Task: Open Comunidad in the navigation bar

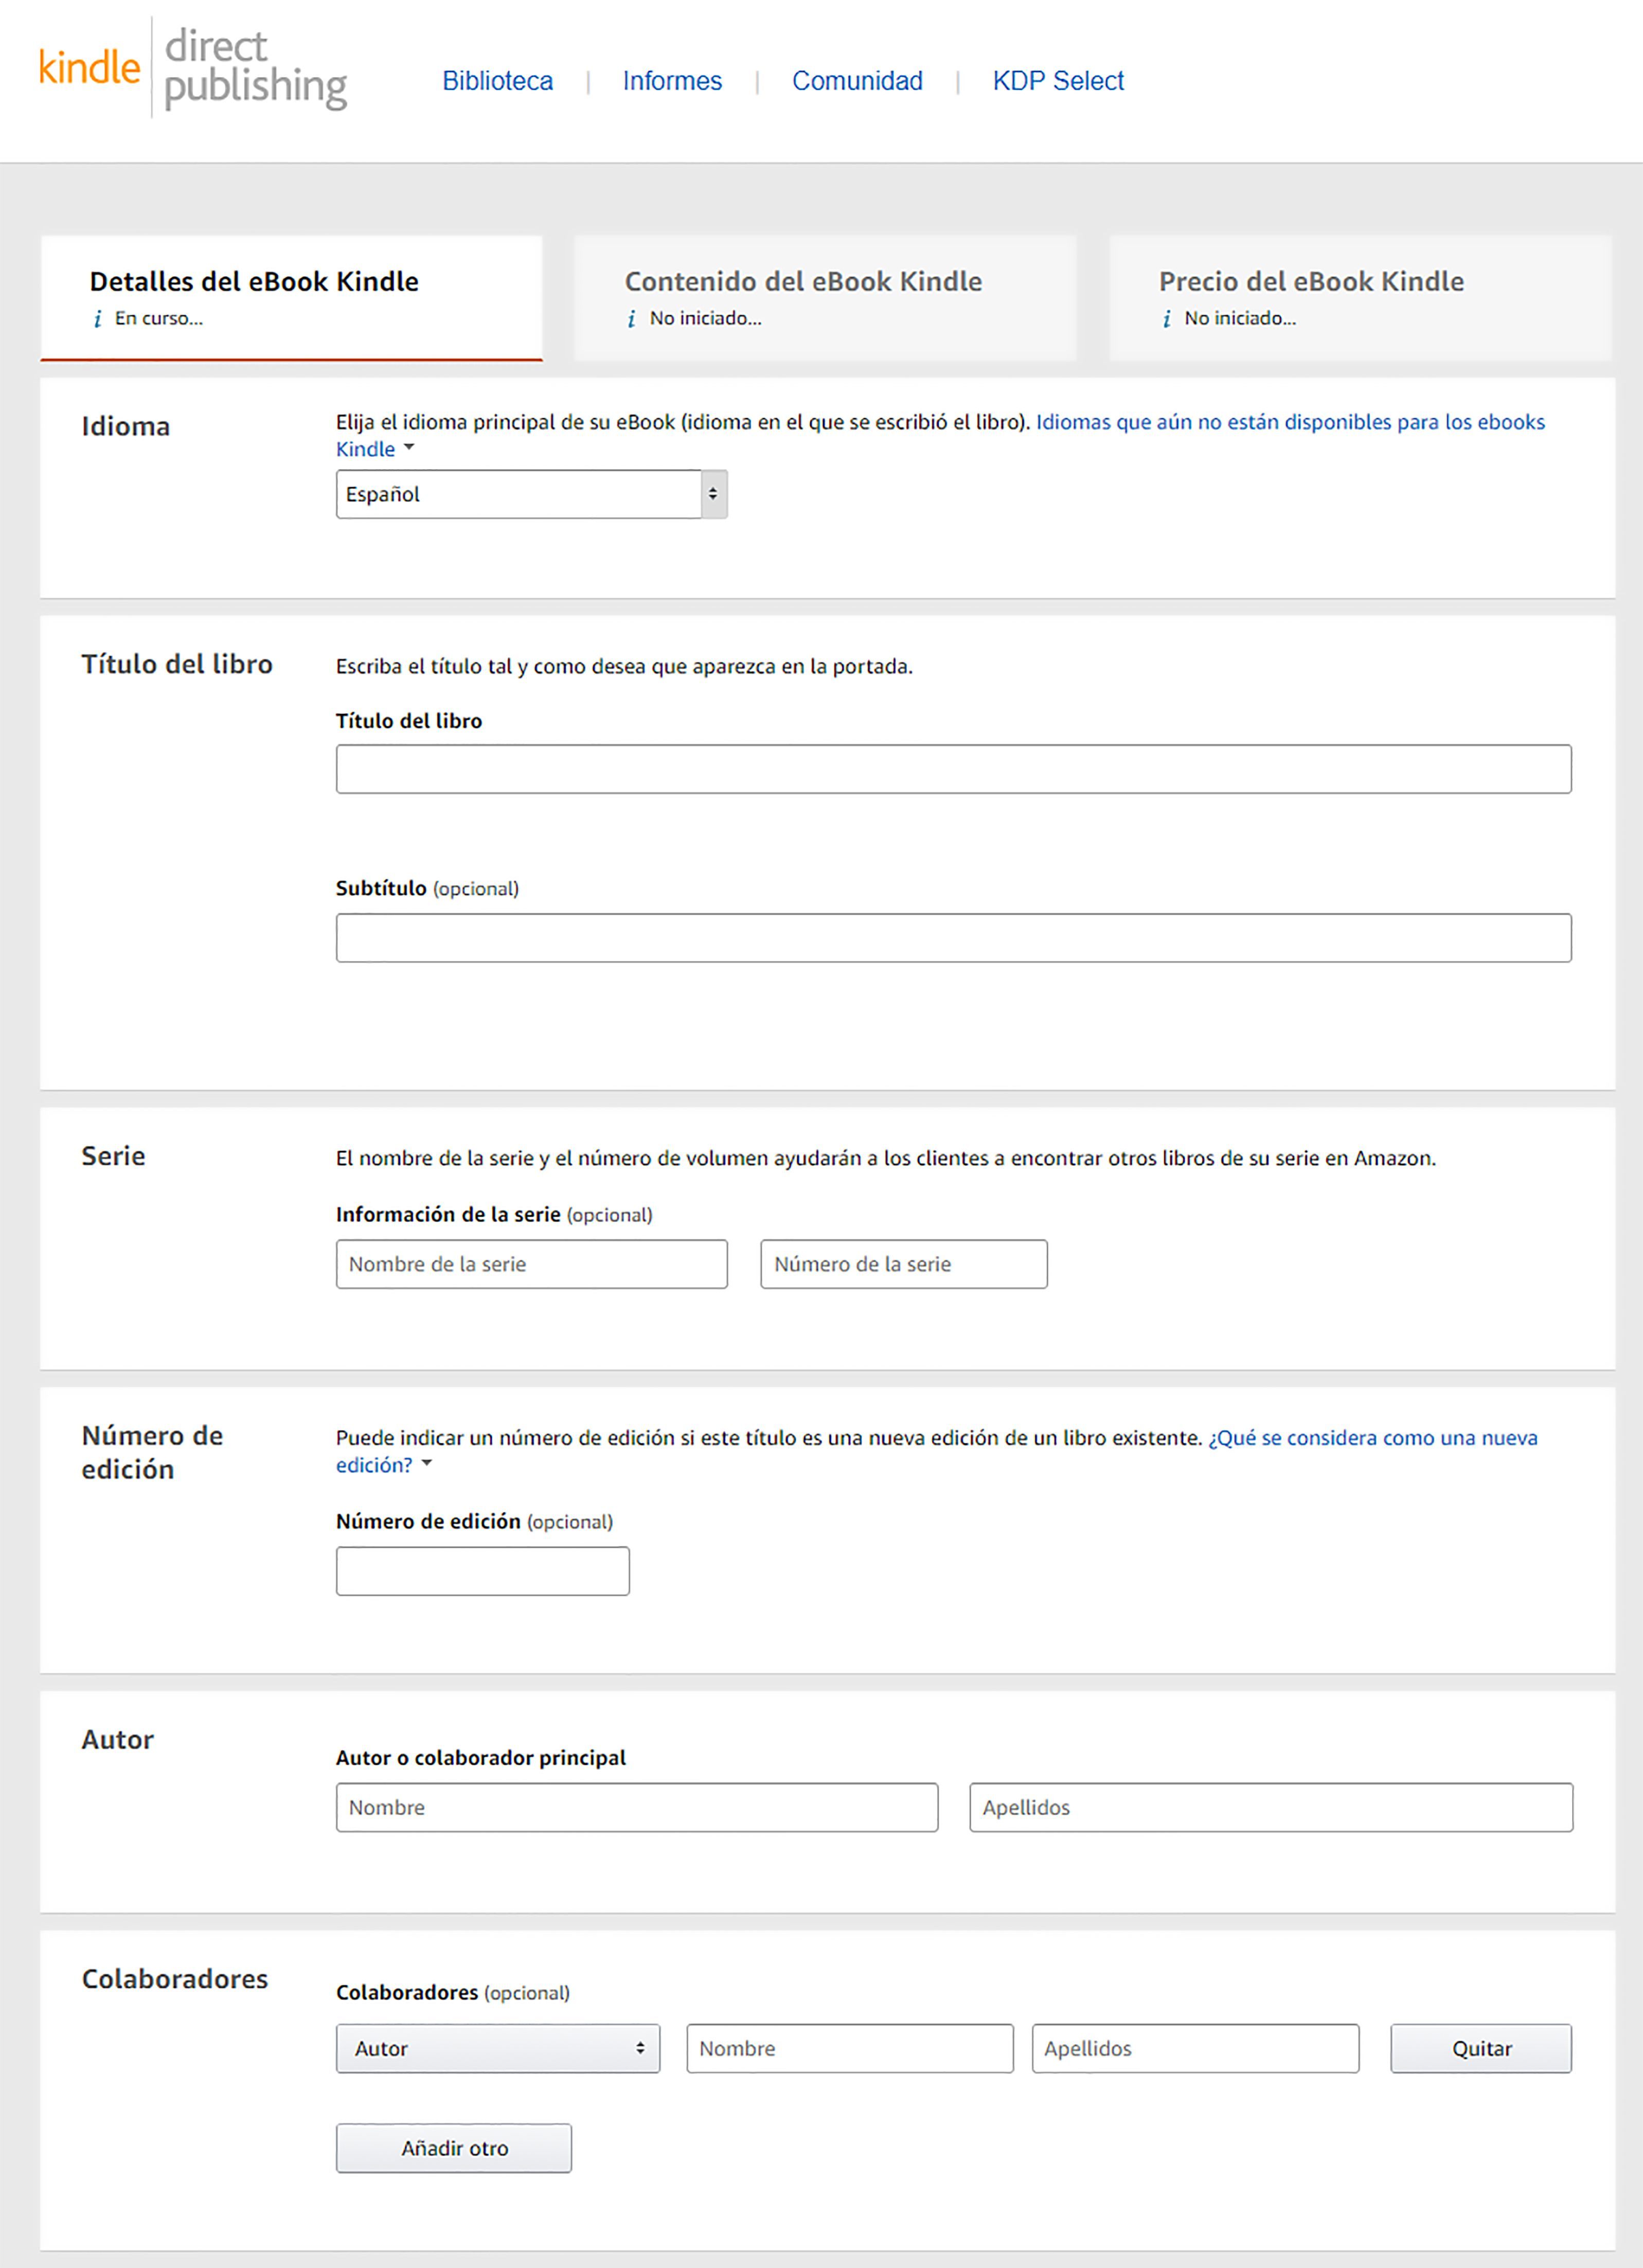Action: 857,81
